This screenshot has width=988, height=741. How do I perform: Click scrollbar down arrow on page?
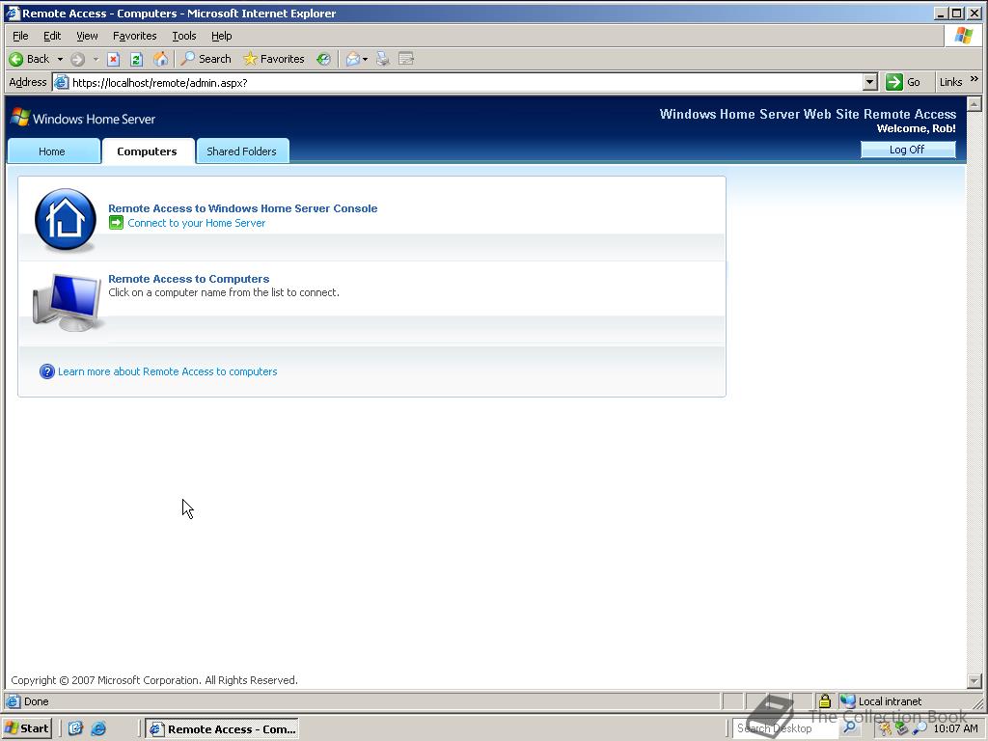[x=974, y=680]
